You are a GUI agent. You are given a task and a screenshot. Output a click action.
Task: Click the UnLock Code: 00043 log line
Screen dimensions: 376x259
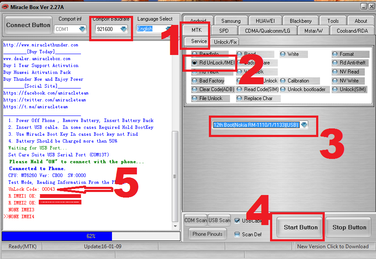click(x=31, y=189)
